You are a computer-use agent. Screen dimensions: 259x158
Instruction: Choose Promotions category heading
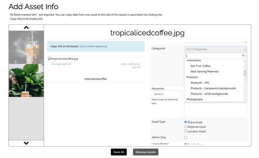pos(193,61)
